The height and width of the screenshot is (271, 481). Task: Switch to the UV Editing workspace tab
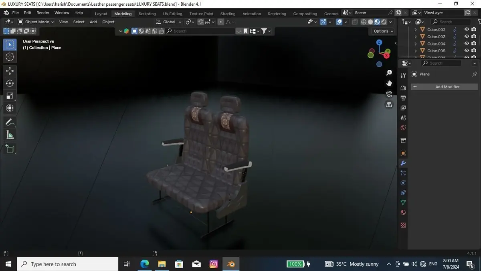tap(172, 14)
